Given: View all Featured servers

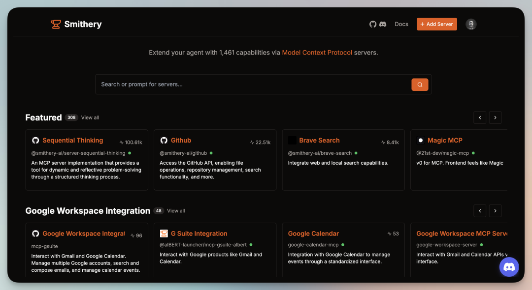Looking at the screenshot, I should (90, 117).
